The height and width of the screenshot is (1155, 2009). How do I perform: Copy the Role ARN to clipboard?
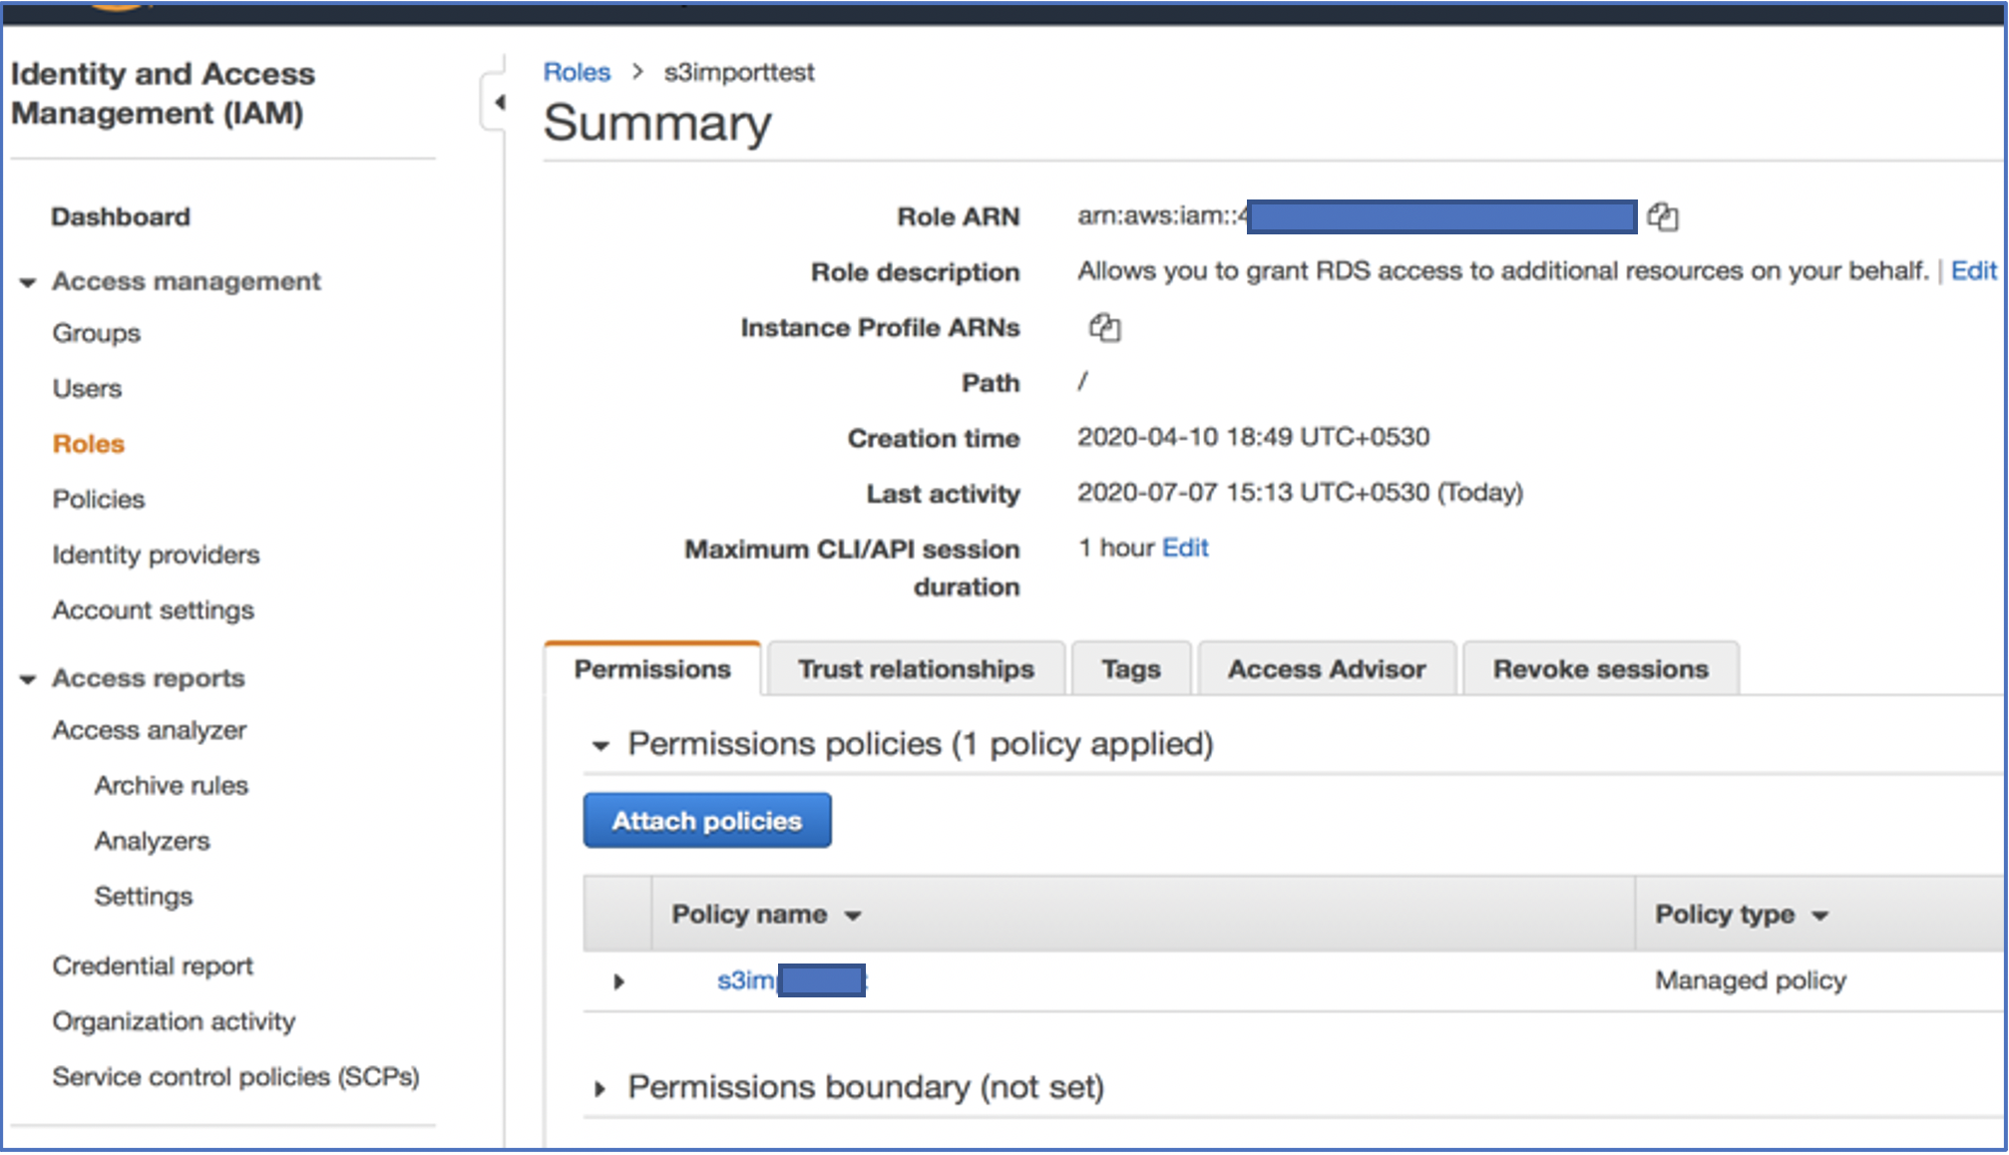pyautogui.click(x=1662, y=216)
